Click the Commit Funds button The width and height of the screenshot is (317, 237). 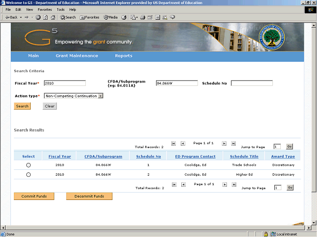[34, 197]
